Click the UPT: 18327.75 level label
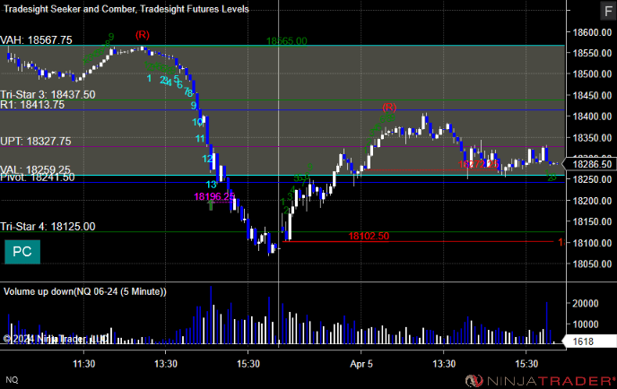The height and width of the screenshot is (389, 617). 35,142
